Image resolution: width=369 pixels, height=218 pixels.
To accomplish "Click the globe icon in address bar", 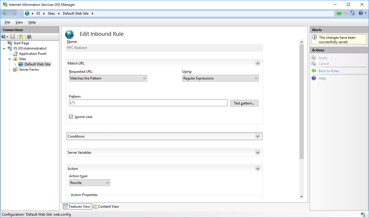I will click(27, 13).
